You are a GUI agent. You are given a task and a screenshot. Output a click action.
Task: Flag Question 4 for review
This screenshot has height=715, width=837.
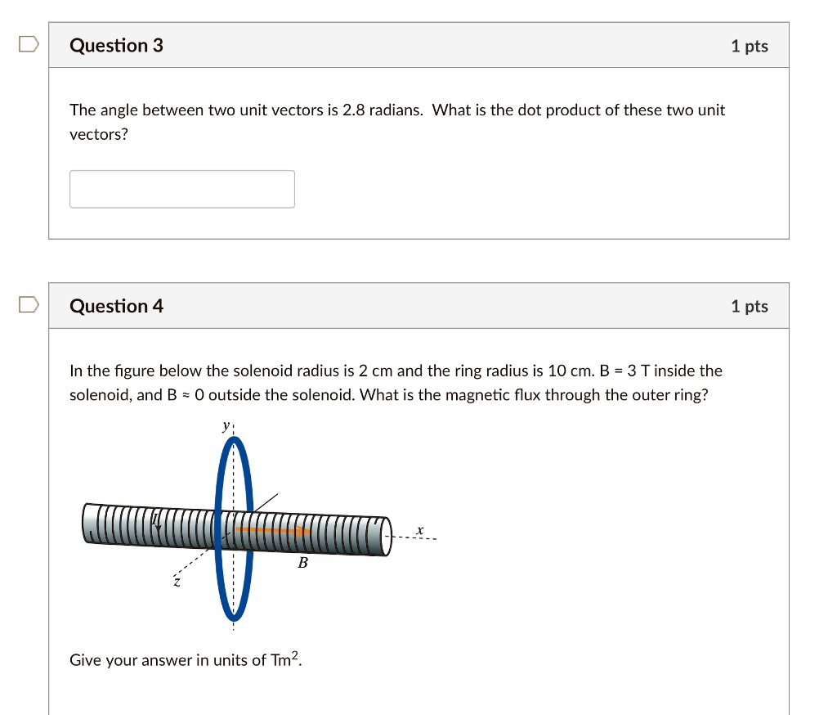tap(28, 306)
